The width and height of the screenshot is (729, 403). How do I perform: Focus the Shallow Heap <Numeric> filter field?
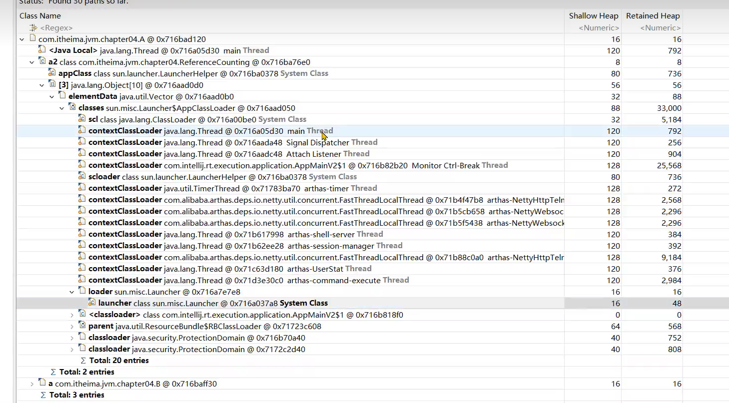pyautogui.click(x=599, y=28)
